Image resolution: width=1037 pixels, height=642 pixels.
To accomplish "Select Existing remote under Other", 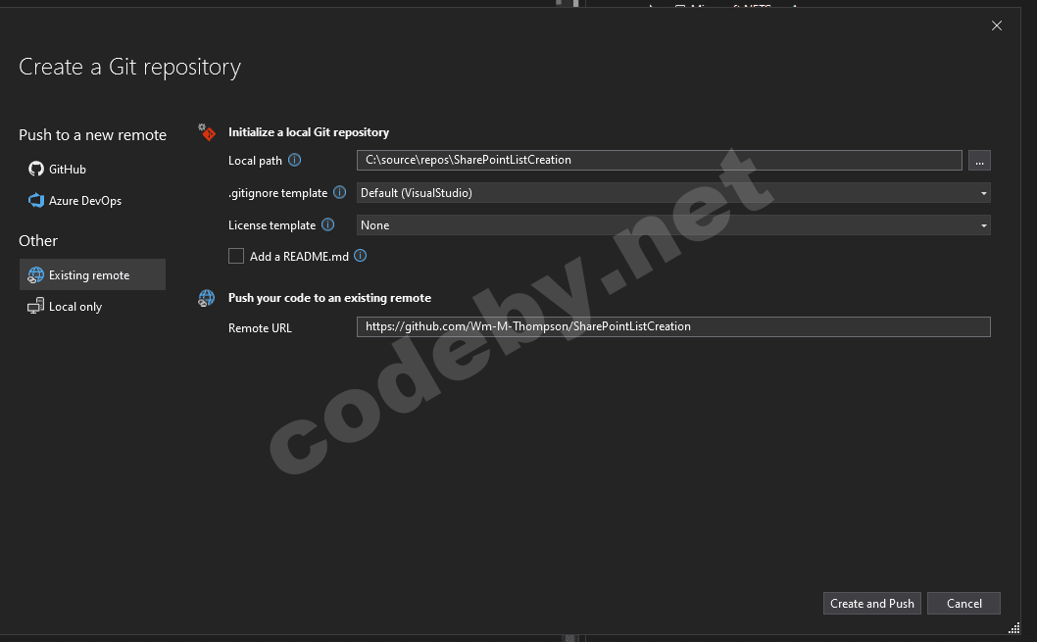I will point(88,274).
